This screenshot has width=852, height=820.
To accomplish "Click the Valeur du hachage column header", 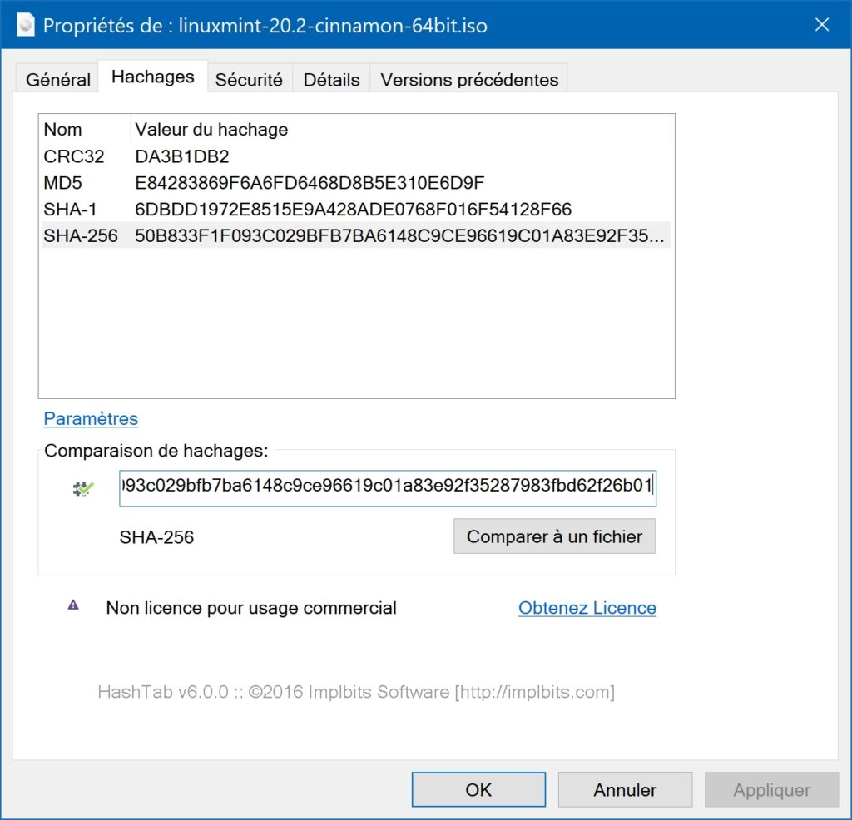I will pos(400,129).
